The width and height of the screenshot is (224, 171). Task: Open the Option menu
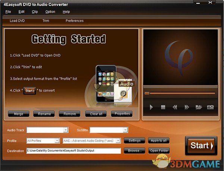tap(50, 12)
